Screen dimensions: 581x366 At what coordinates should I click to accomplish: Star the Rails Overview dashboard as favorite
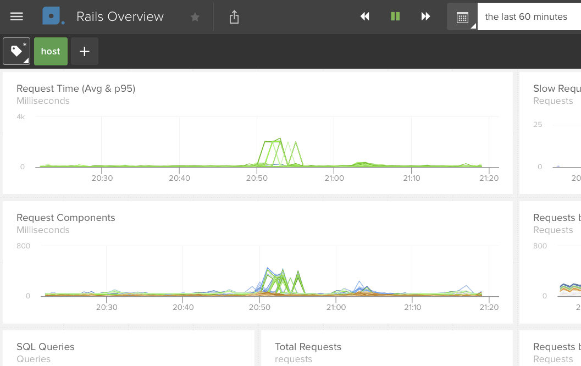coord(195,17)
